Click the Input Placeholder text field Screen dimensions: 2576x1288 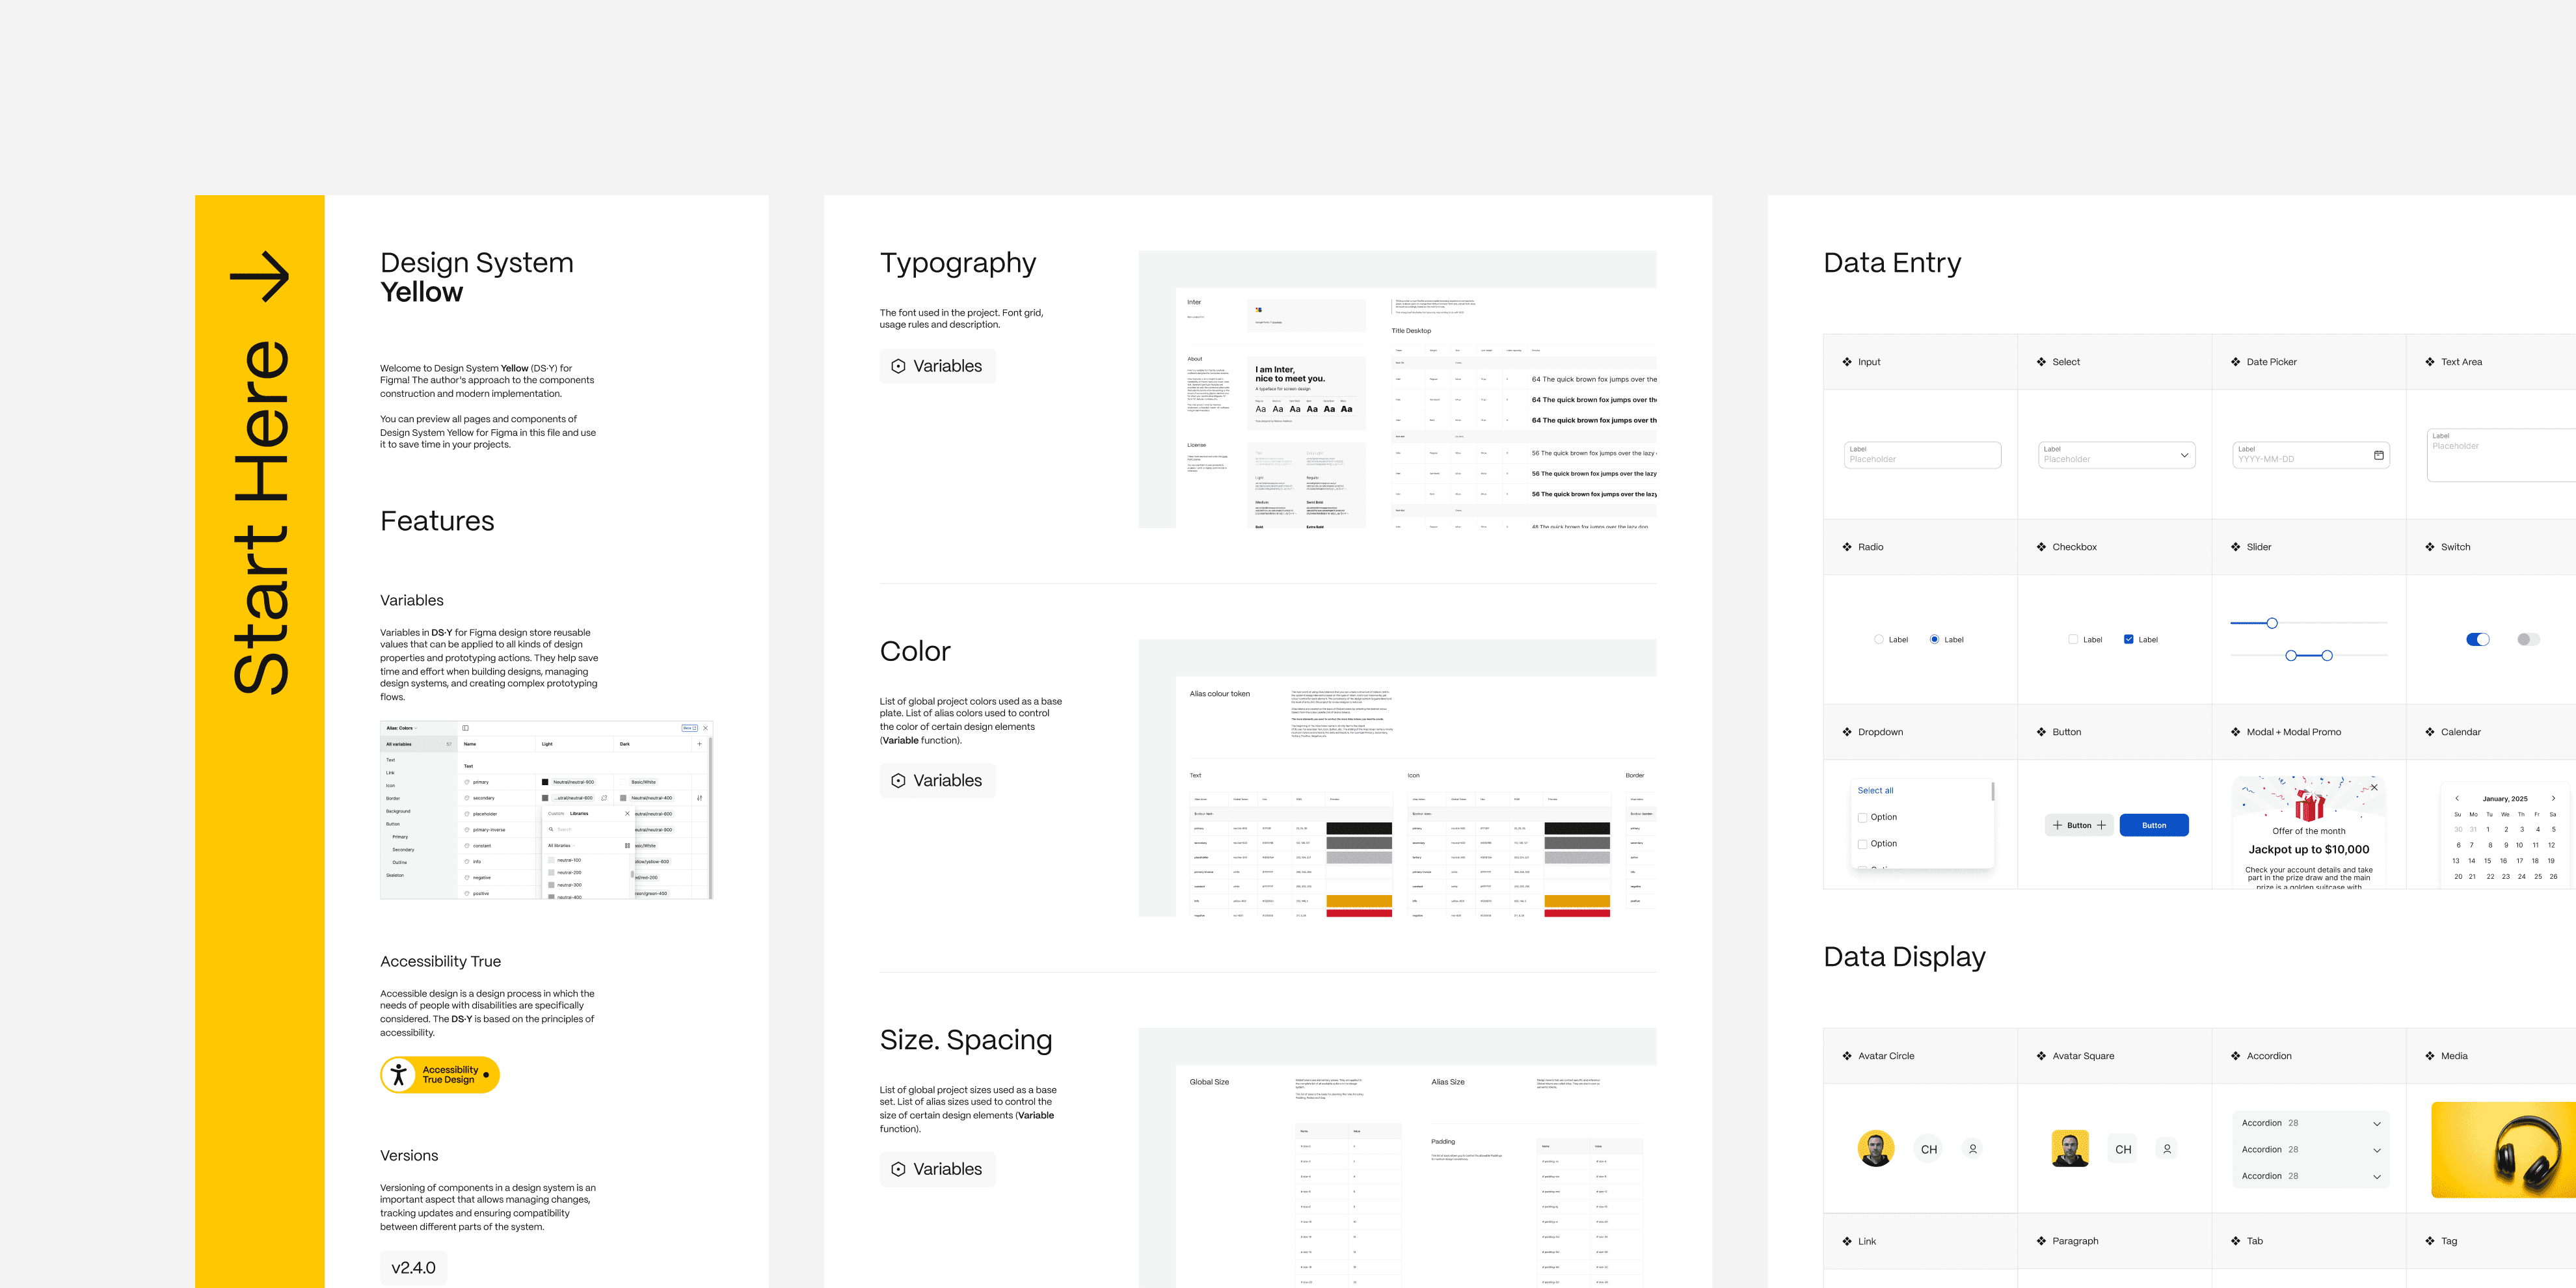click(x=1921, y=455)
